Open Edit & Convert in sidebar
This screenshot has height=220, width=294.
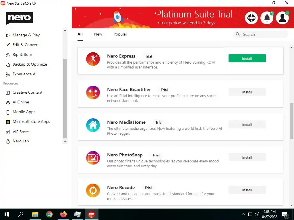pos(26,45)
